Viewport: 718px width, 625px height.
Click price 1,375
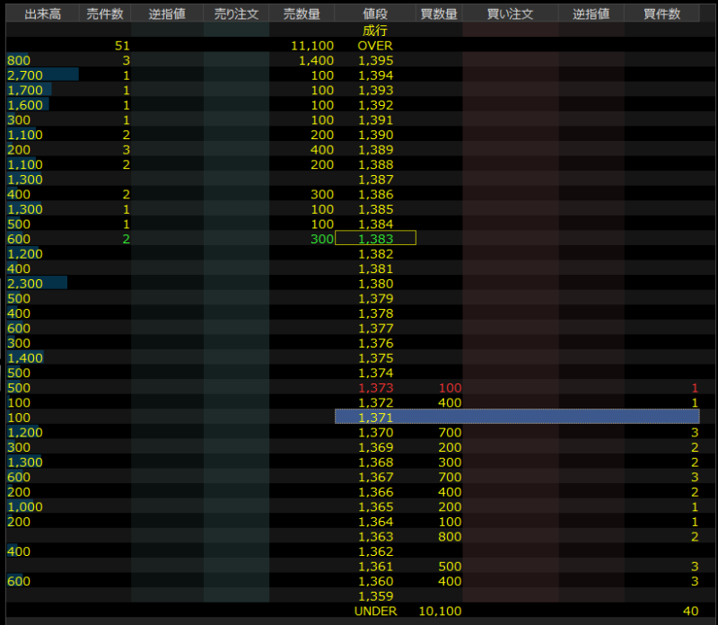[x=375, y=358]
